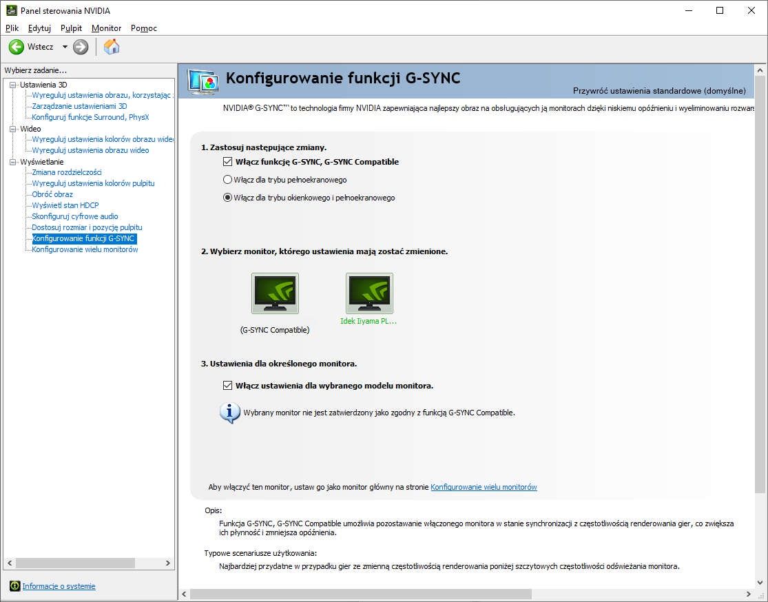
Task: Click main panel scroll up arrow
Action: pyautogui.click(x=760, y=70)
